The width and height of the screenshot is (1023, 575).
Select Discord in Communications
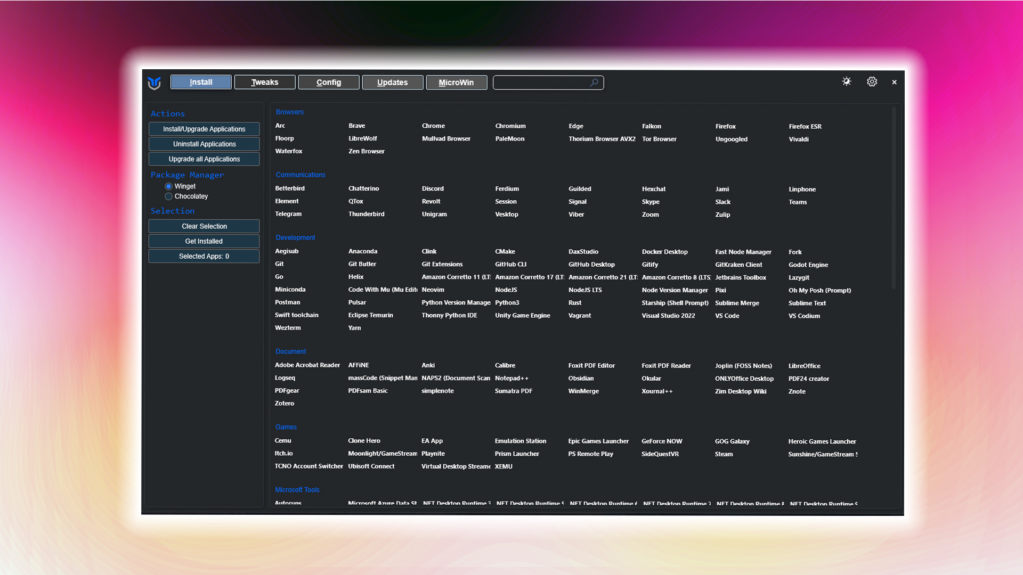click(433, 188)
